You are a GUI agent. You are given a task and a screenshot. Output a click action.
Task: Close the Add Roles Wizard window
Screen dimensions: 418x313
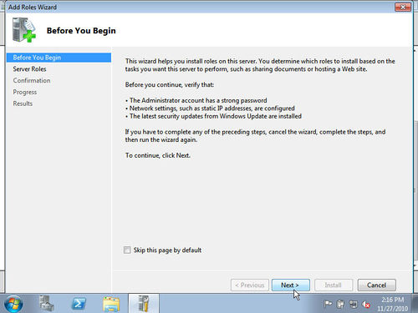point(403,7)
